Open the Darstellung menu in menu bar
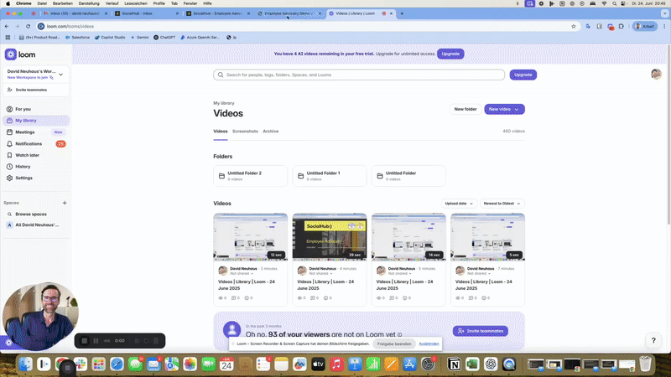The height and width of the screenshot is (377, 671). point(89,3)
